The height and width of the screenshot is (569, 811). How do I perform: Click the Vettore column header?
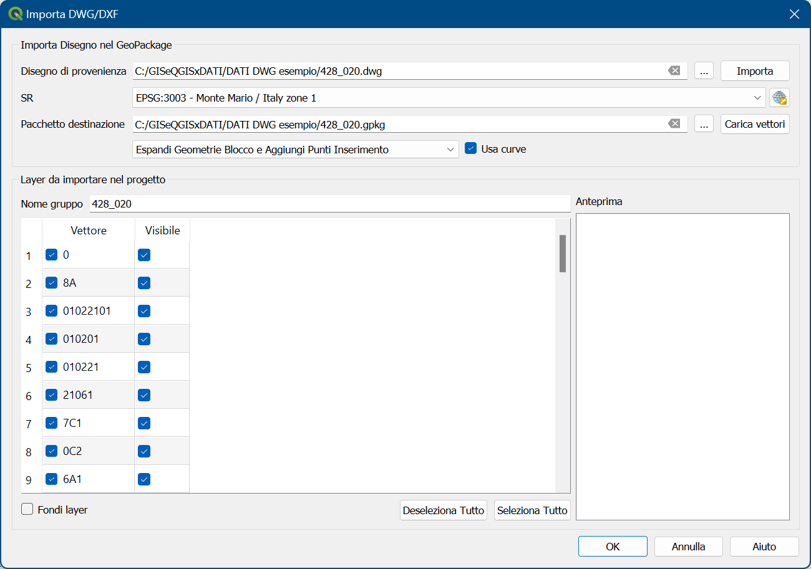coord(89,231)
